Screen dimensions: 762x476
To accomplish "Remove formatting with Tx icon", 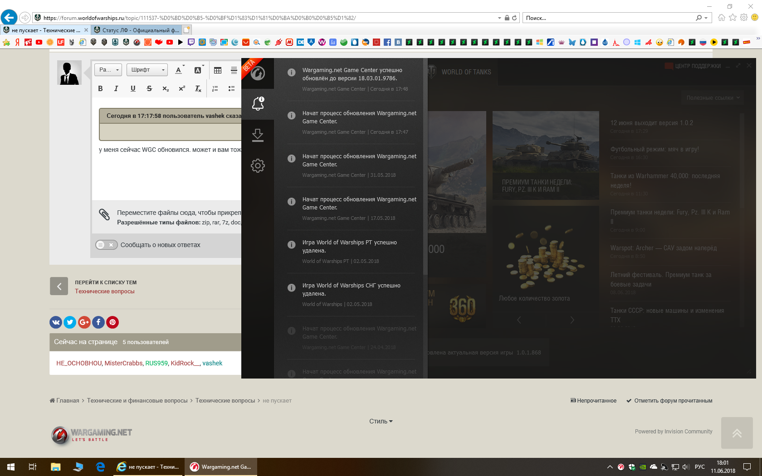I will (x=198, y=88).
